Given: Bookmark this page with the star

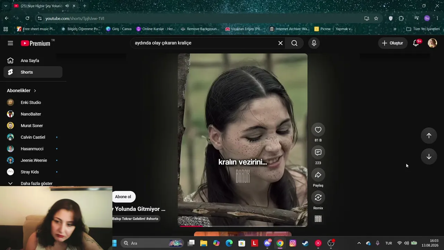Looking at the screenshot, I should pyautogui.click(x=376, y=18).
